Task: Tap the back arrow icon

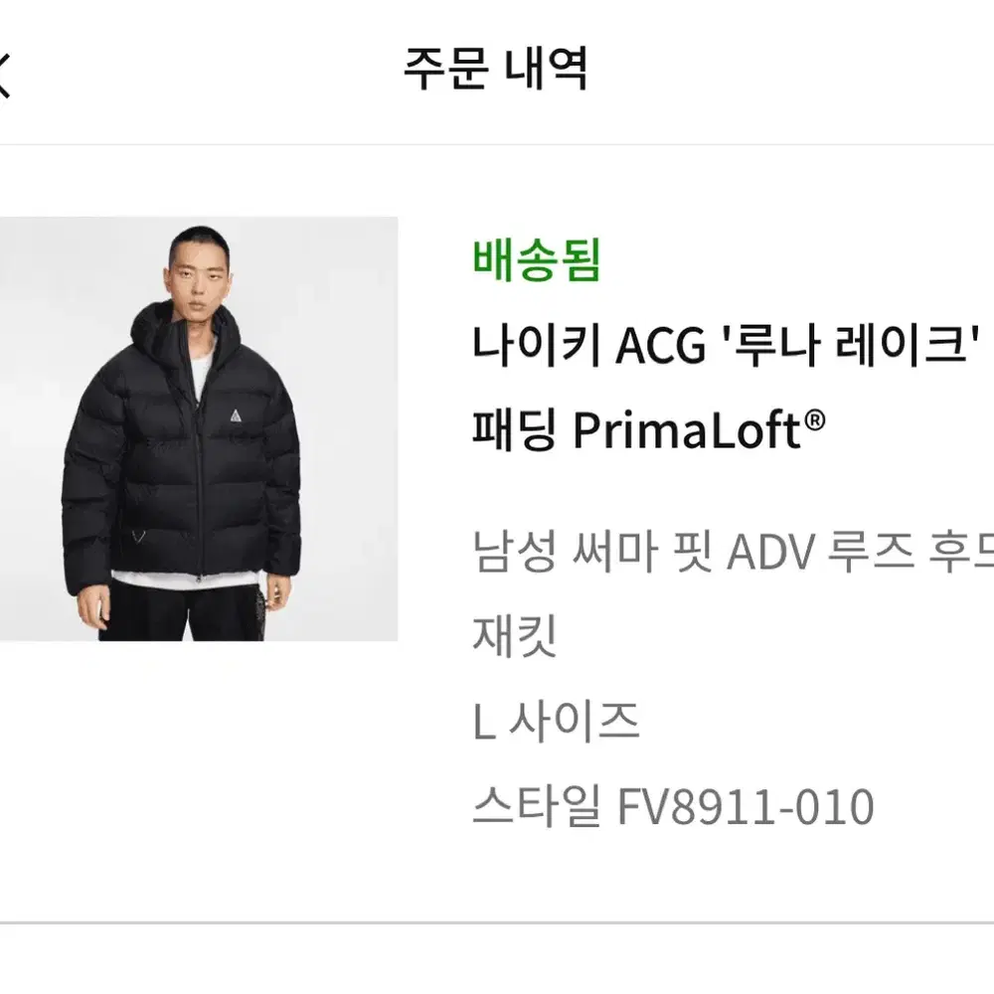Action: [x=4, y=76]
